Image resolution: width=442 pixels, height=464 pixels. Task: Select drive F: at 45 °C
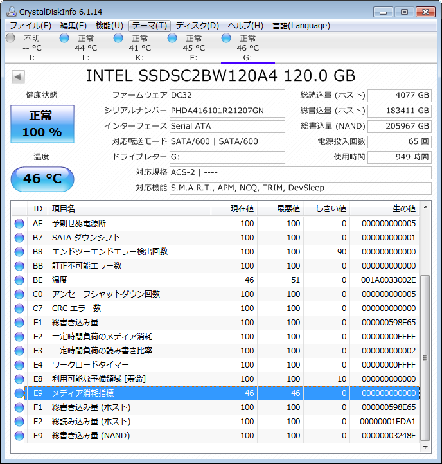coord(193,48)
